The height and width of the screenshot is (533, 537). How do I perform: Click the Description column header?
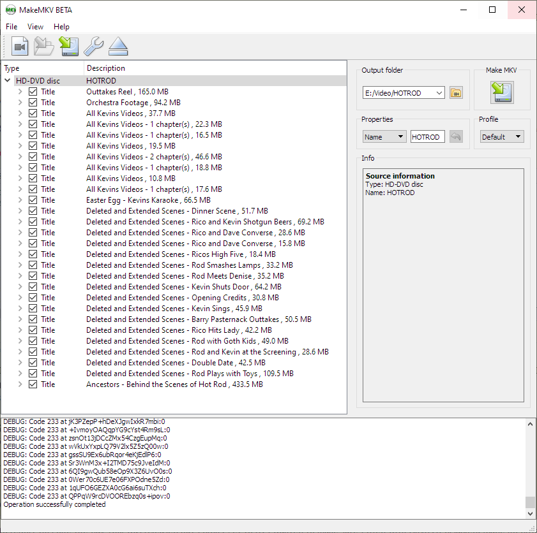point(106,68)
